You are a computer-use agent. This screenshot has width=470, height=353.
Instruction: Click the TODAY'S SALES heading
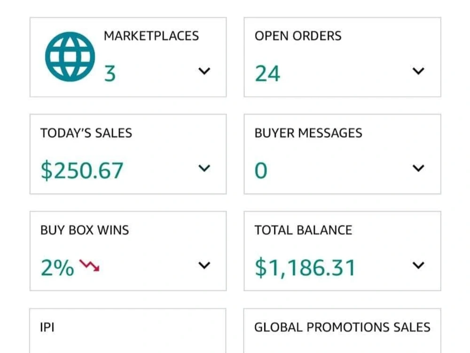click(86, 133)
